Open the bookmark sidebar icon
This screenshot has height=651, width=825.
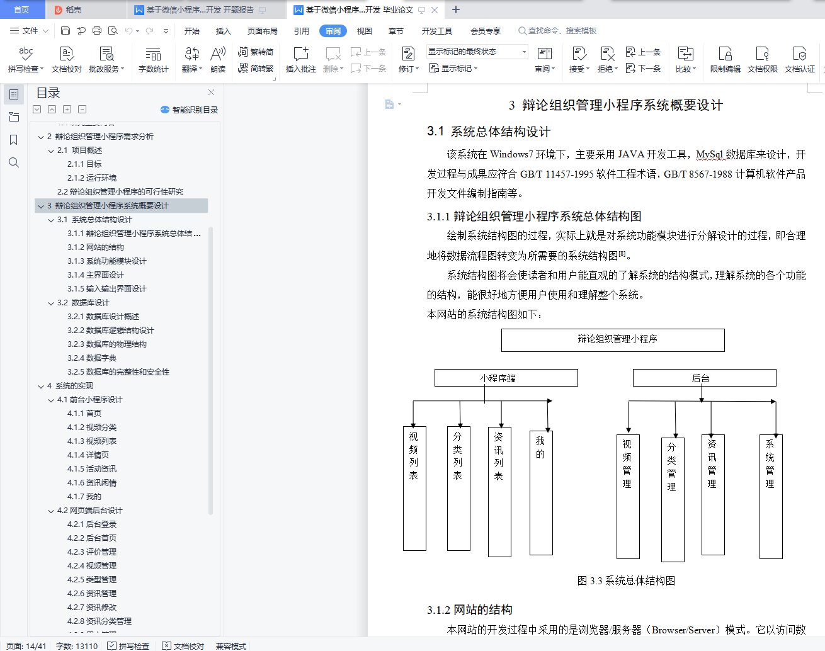tap(14, 140)
